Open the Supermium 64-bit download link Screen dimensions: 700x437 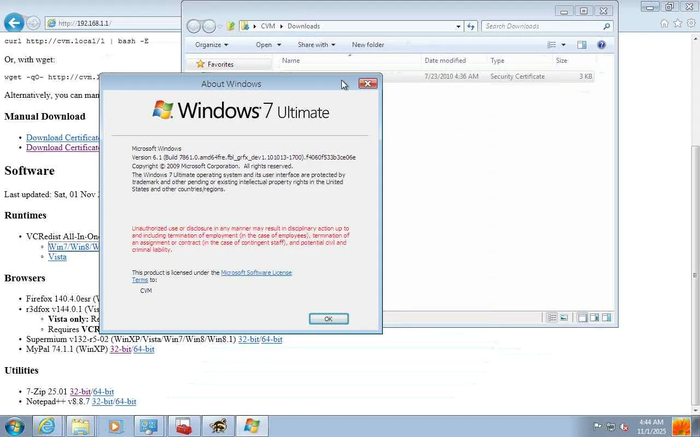pos(272,339)
